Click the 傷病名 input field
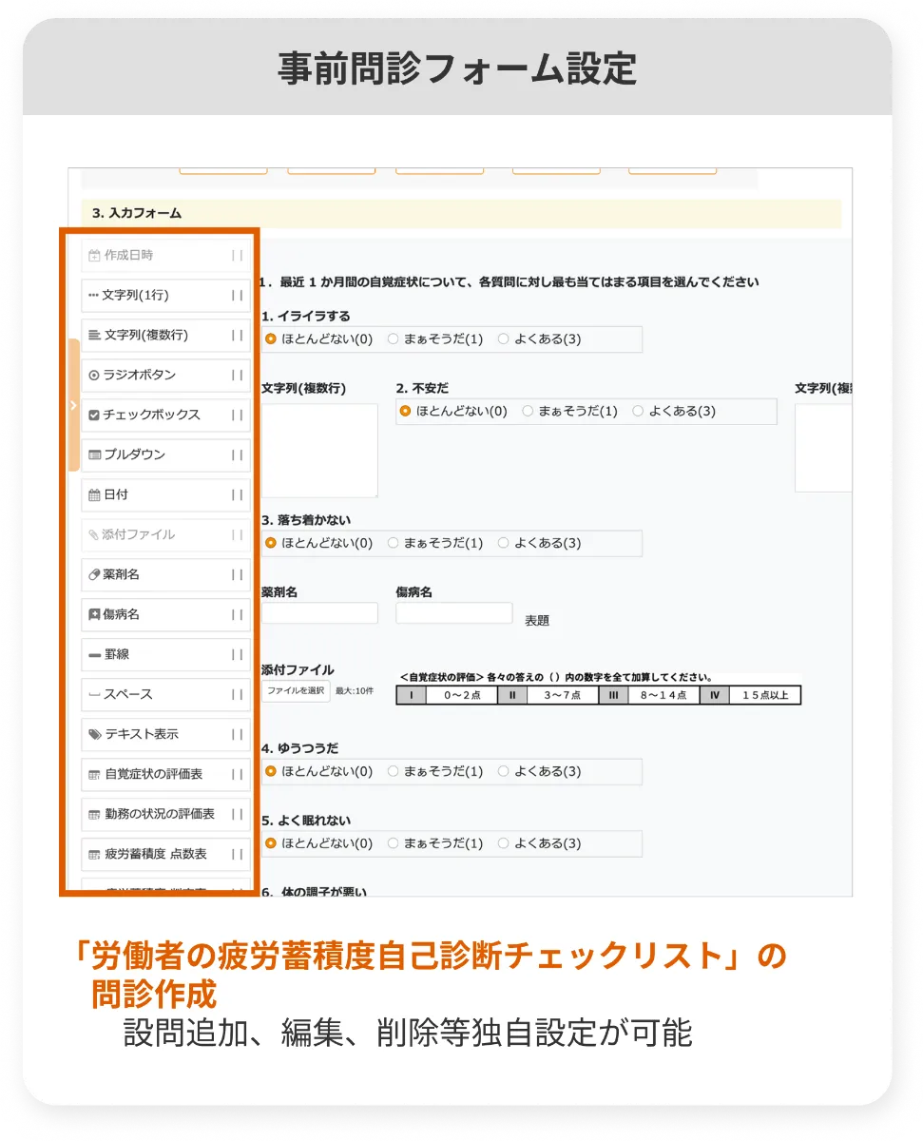Viewport: 923px width, 1141px height. 454,613
